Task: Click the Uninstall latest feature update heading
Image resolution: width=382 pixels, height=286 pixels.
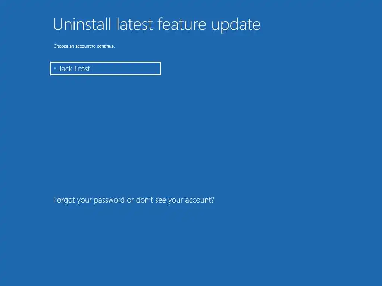Action: (156, 25)
